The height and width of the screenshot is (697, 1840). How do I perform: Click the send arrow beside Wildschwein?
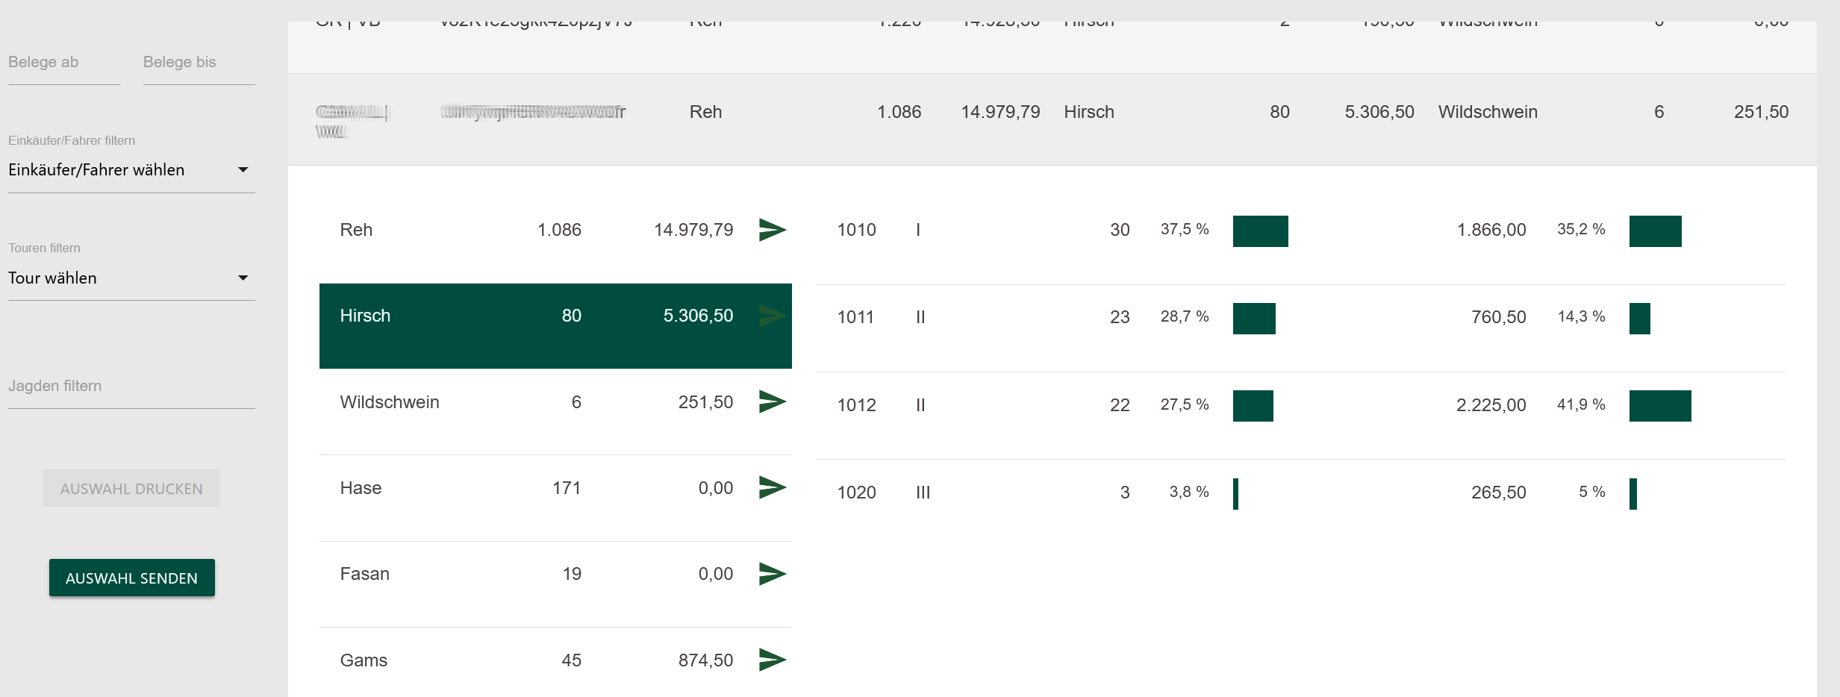coord(772,402)
